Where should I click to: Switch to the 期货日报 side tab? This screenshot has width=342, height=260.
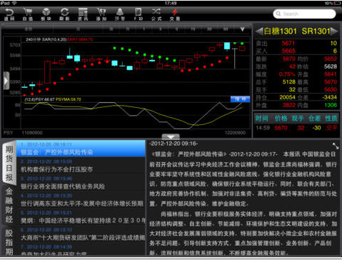pos(9,163)
